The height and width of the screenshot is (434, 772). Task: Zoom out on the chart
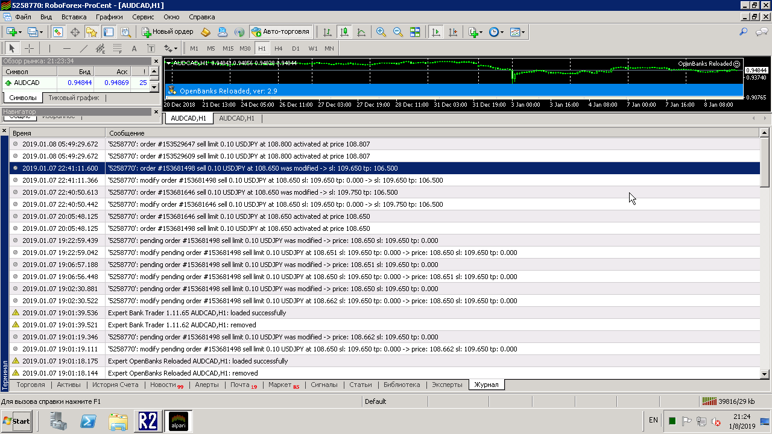398,32
